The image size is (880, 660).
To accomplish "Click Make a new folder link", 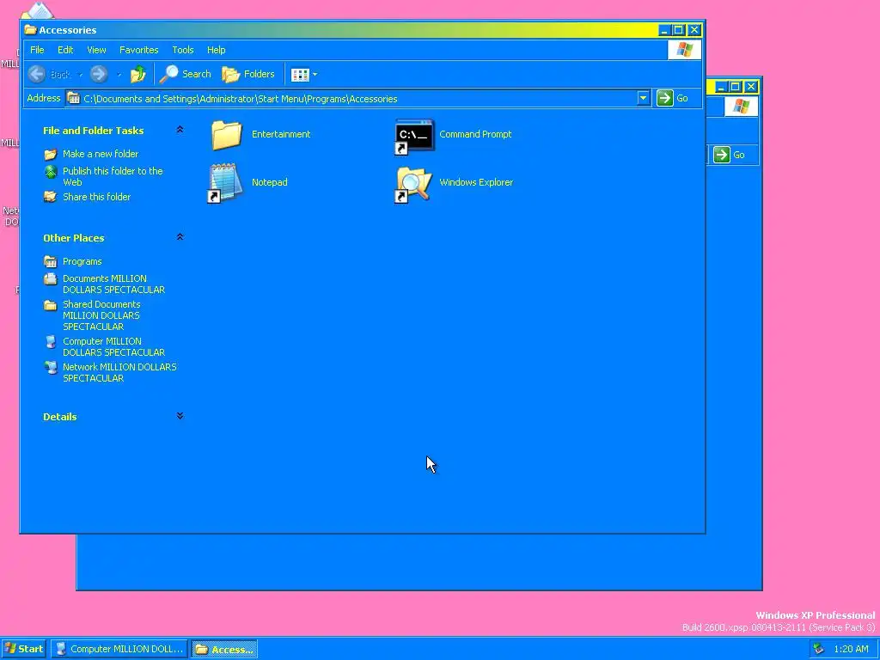I will (x=101, y=154).
